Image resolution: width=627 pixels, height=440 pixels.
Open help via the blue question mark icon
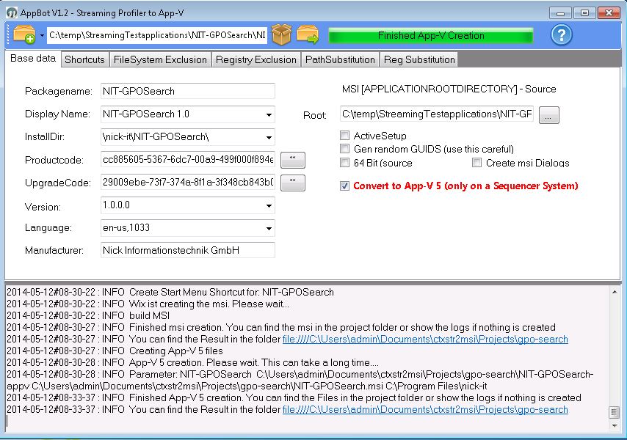[x=561, y=35]
